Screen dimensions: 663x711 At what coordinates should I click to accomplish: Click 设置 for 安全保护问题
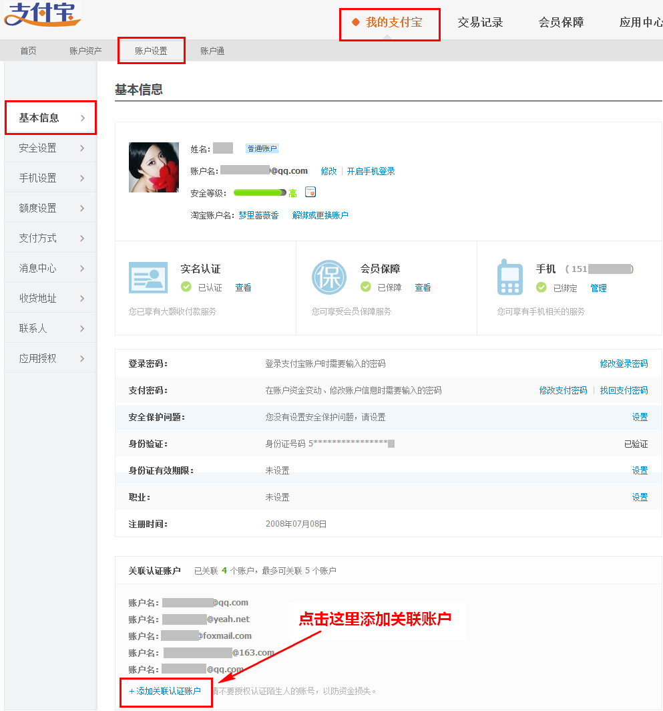pos(640,417)
